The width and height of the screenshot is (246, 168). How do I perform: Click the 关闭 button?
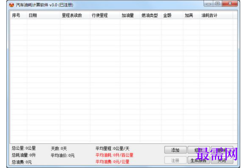(222, 160)
